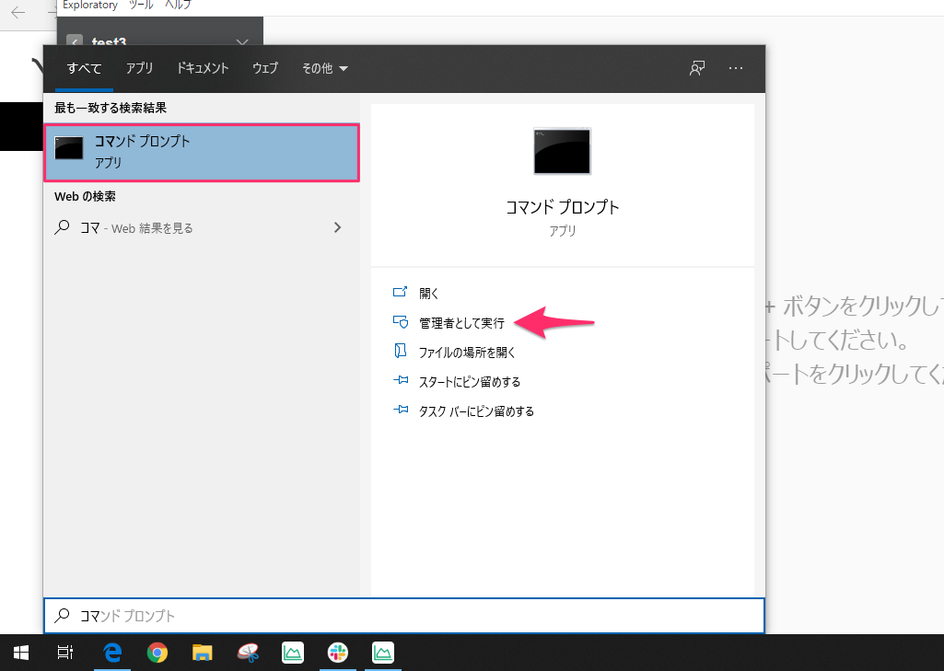This screenshot has width=944, height=671.
Task: Click the ファイルの場所を開く folder icon
Action: (x=401, y=351)
